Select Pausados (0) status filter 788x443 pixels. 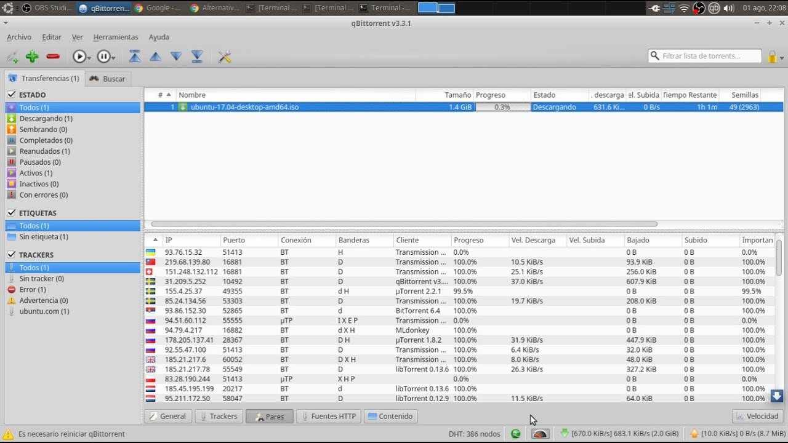[x=73, y=162]
